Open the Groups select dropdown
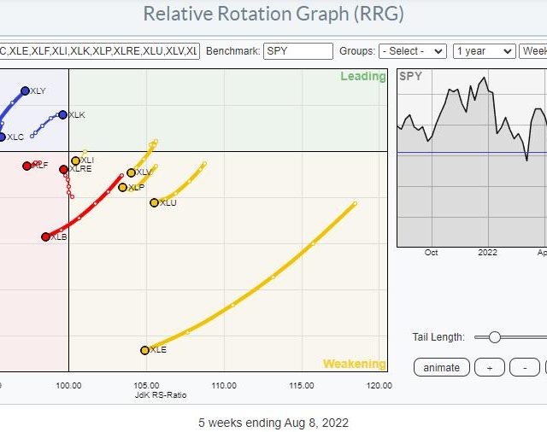Screen dimensions: 547x432 pos(413,51)
